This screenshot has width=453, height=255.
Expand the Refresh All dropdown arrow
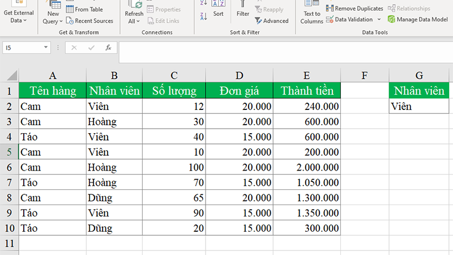(x=138, y=21)
